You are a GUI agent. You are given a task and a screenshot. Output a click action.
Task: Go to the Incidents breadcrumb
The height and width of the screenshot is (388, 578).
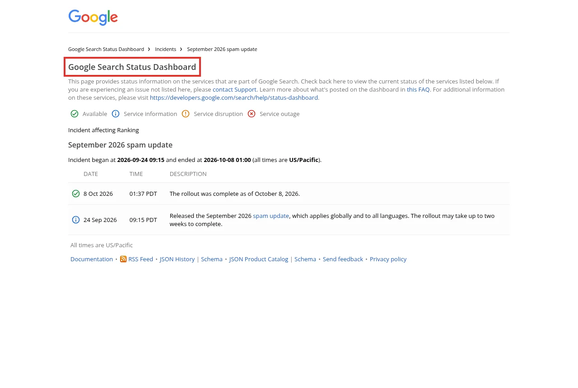(166, 49)
